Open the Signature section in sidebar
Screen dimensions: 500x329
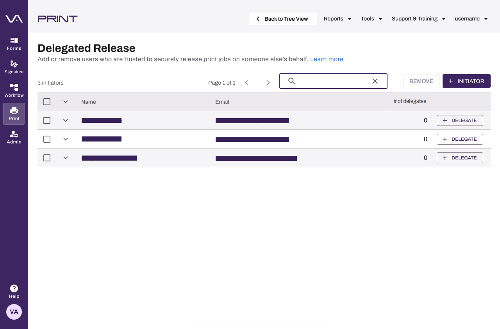14,67
